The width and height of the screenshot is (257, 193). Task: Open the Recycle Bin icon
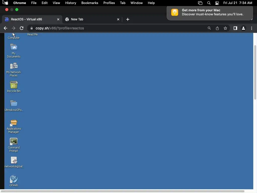coord(14,85)
